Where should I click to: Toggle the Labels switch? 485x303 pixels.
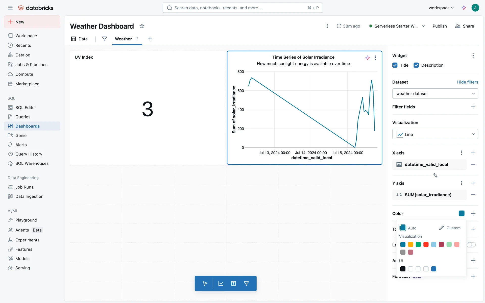tap(471, 245)
